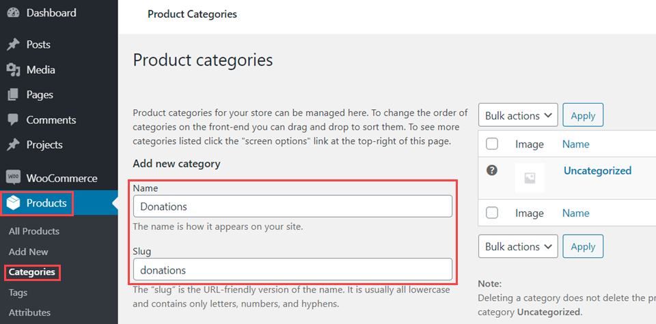The image size is (656, 324).
Task: Click the WooCommerce logo icon
Action: pos(13,178)
